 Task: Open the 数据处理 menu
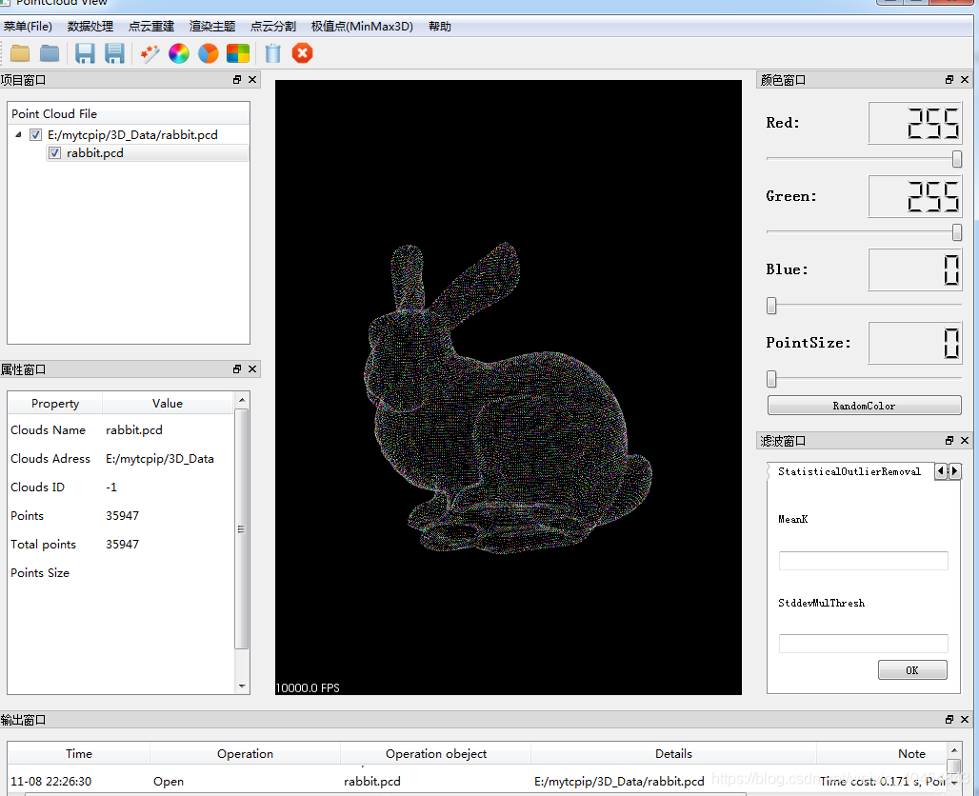tap(90, 27)
